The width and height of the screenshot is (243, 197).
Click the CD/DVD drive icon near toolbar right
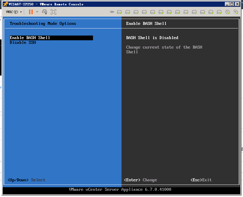228,12
